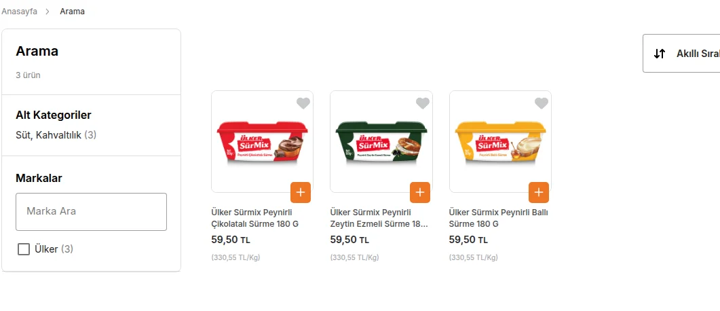Screen dimensions: 720x311
Task: Add Zeytin Ezmeli Sürme to cart
Action: (420, 192)
